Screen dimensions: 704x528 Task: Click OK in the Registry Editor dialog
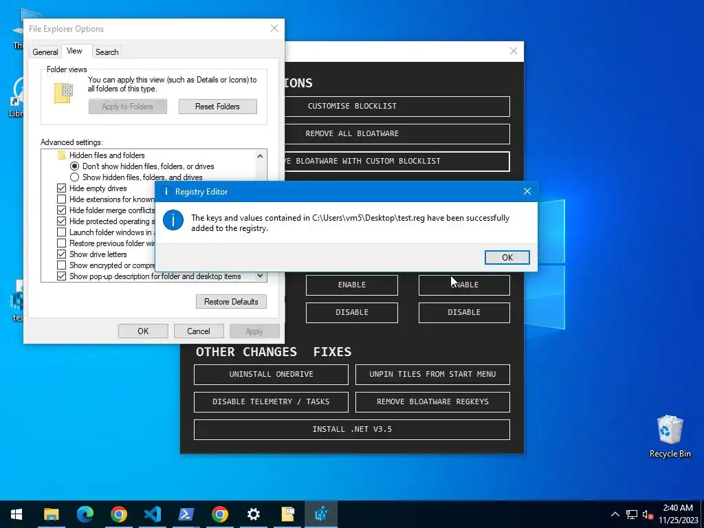point(507,257)
